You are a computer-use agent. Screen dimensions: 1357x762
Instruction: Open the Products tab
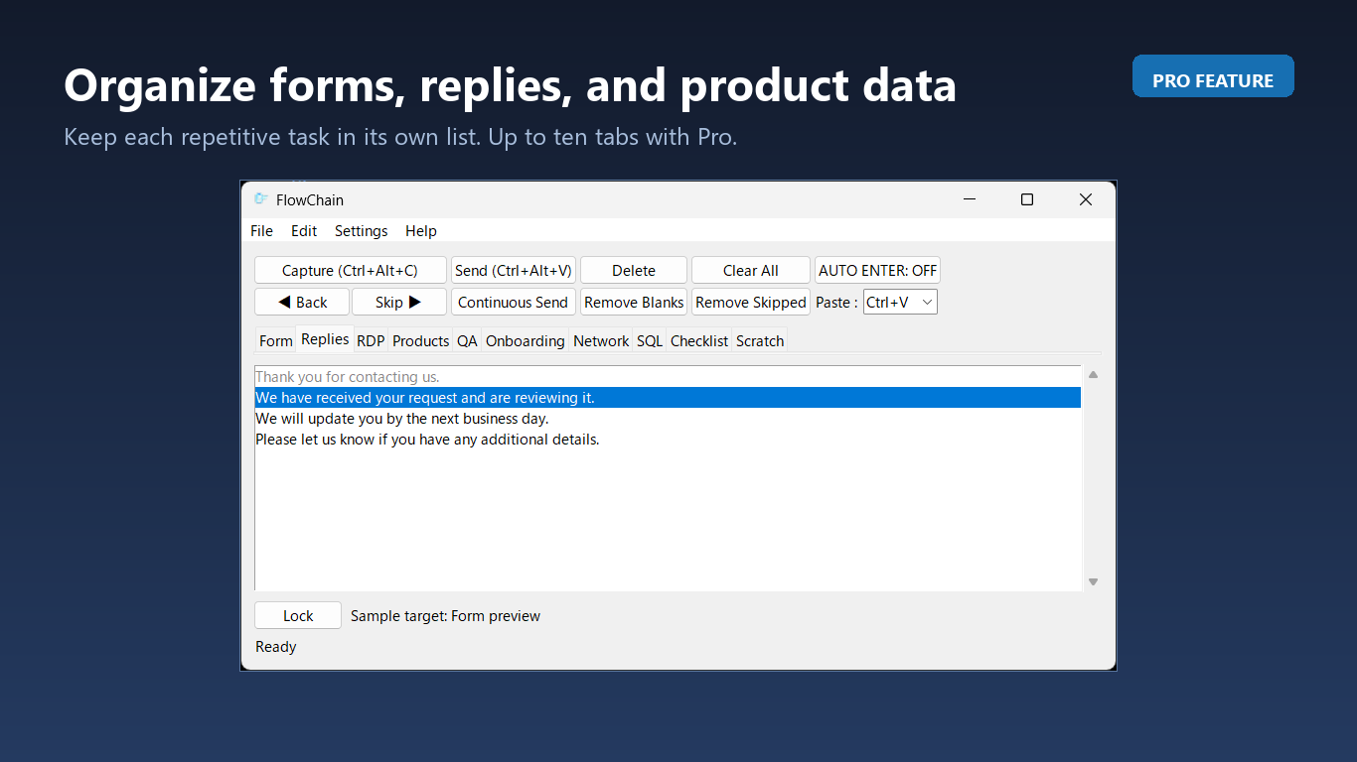[x=420, y=340]
